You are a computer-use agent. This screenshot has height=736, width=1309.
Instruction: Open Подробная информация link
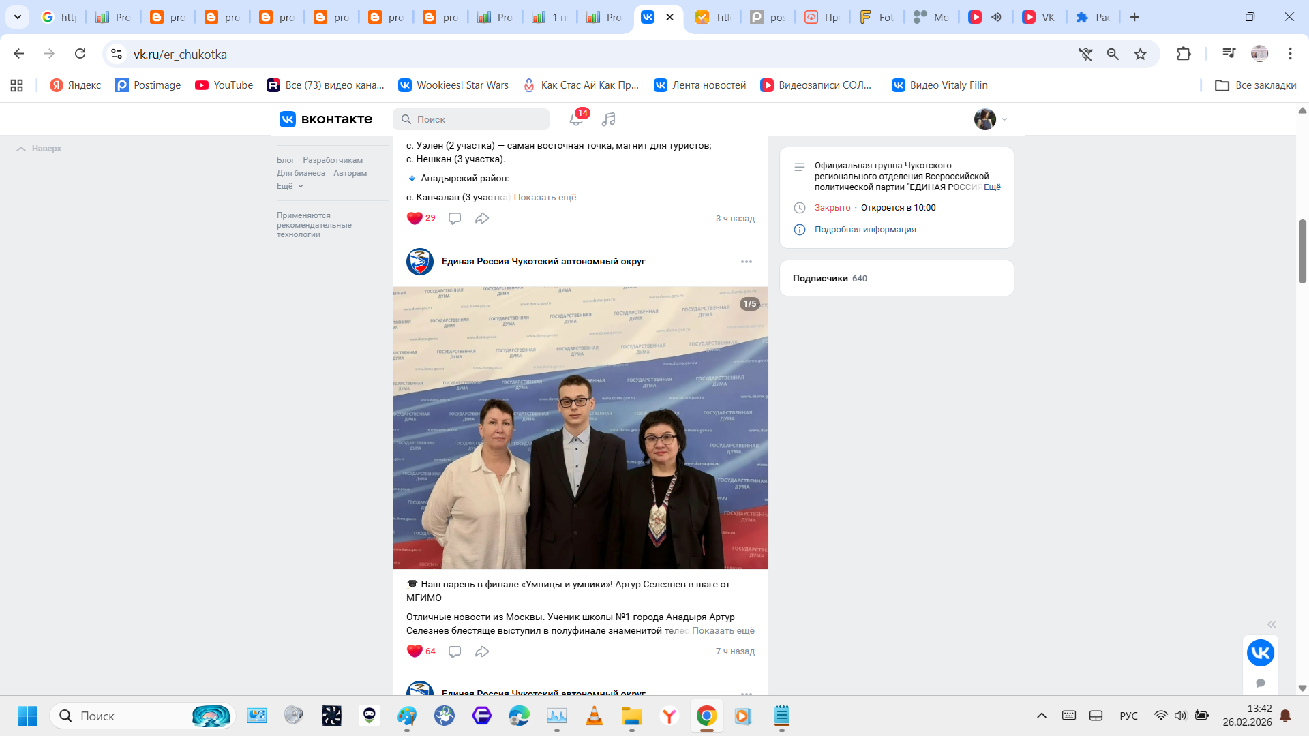864,230
